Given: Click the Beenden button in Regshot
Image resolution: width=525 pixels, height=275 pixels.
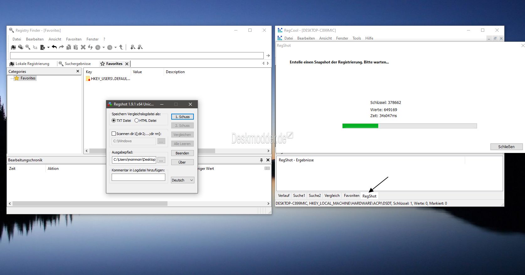Looking at the screenshot, I should tap(183, 153).
